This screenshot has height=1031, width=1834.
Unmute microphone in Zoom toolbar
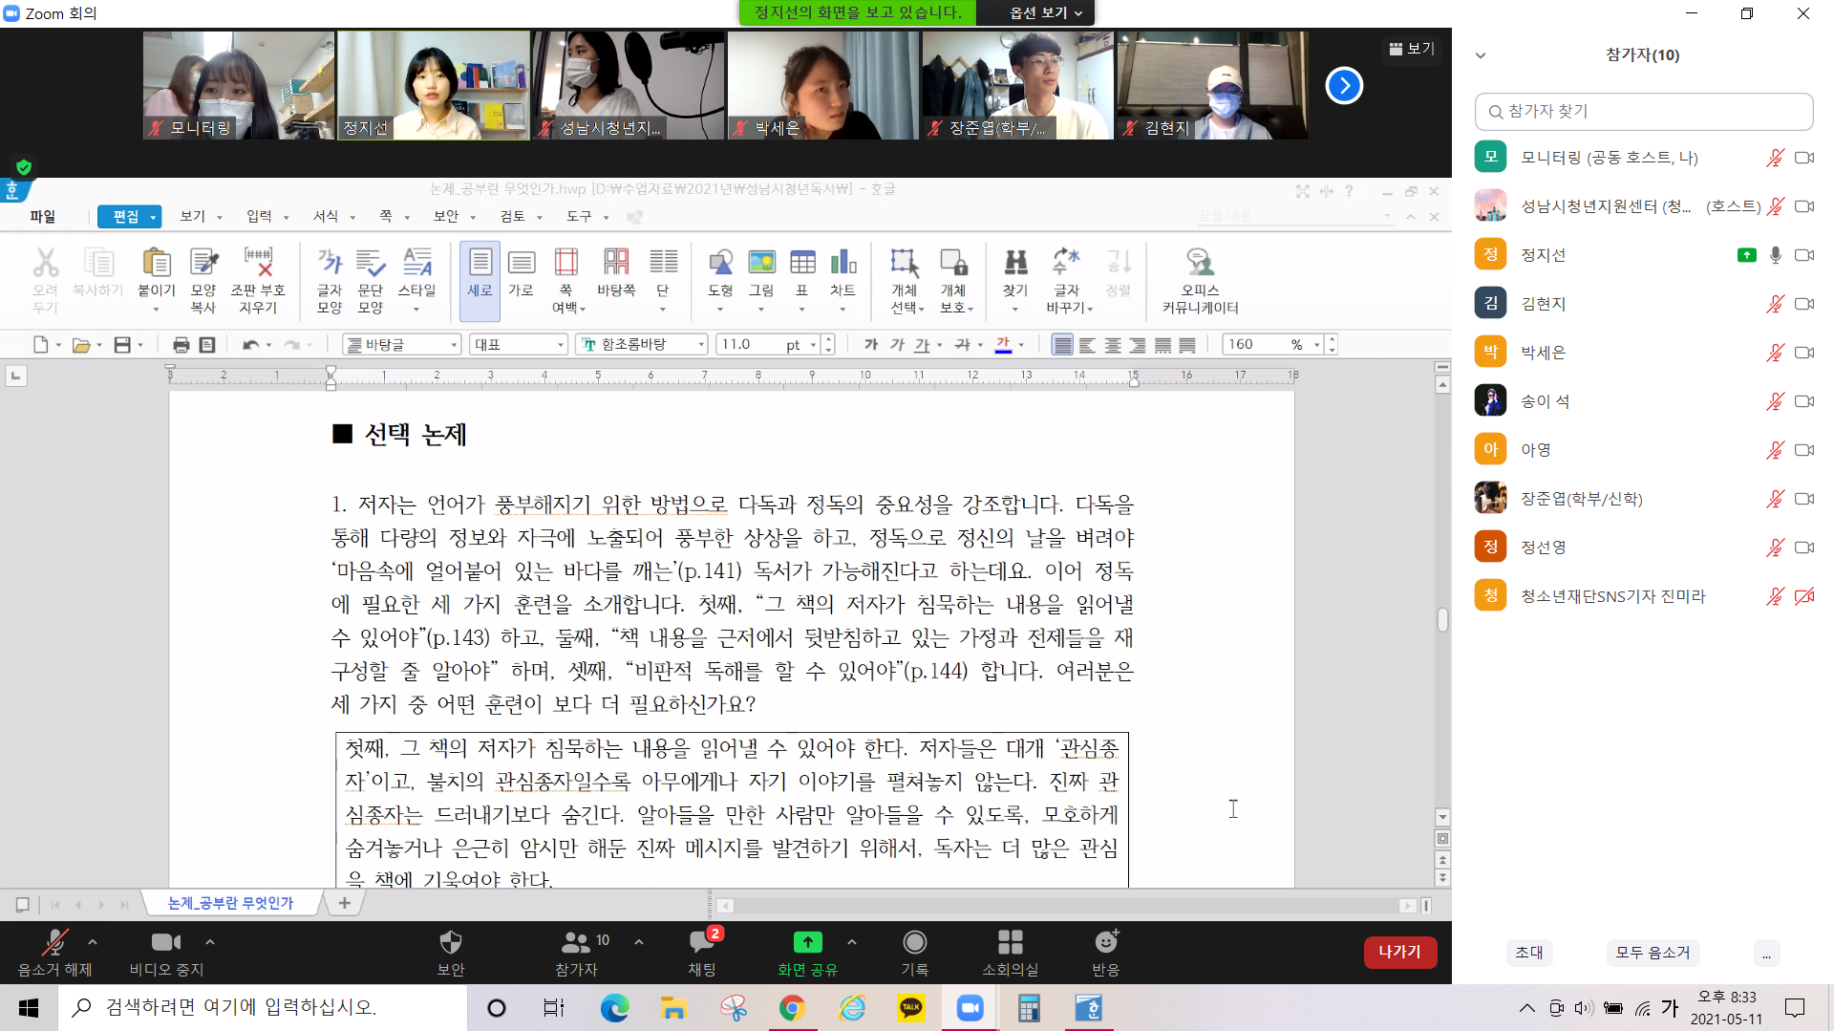[x=54, y=952]
